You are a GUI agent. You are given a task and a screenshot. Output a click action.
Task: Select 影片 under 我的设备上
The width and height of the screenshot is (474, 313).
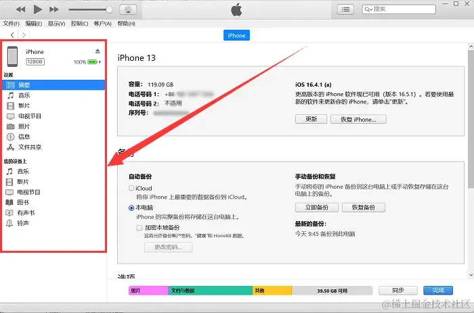tap(53, 182)
